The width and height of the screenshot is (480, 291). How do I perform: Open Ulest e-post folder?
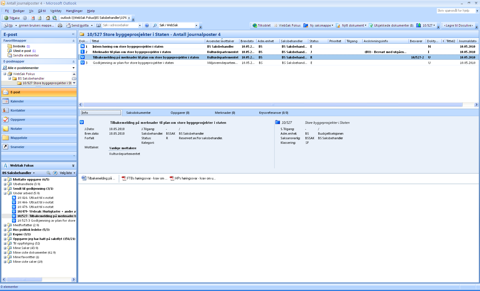point(22,51)
